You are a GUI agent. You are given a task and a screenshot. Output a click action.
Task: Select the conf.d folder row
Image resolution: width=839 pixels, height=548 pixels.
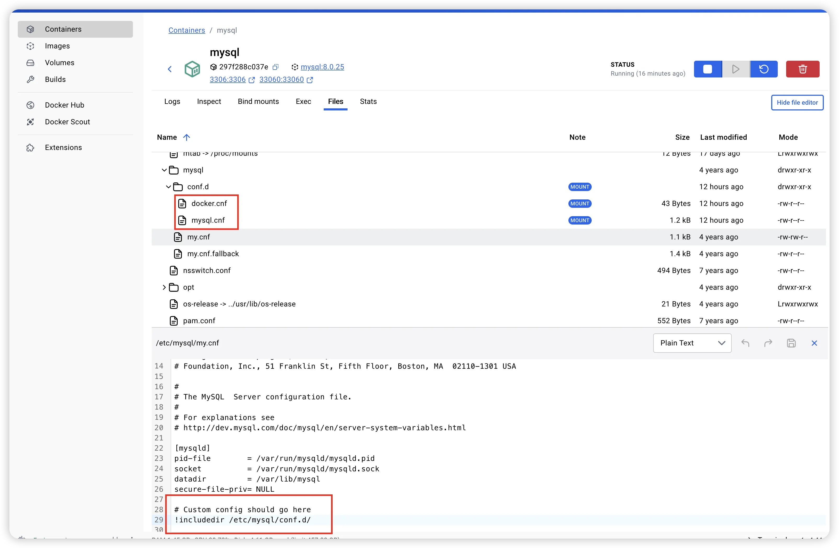point(489,187)
